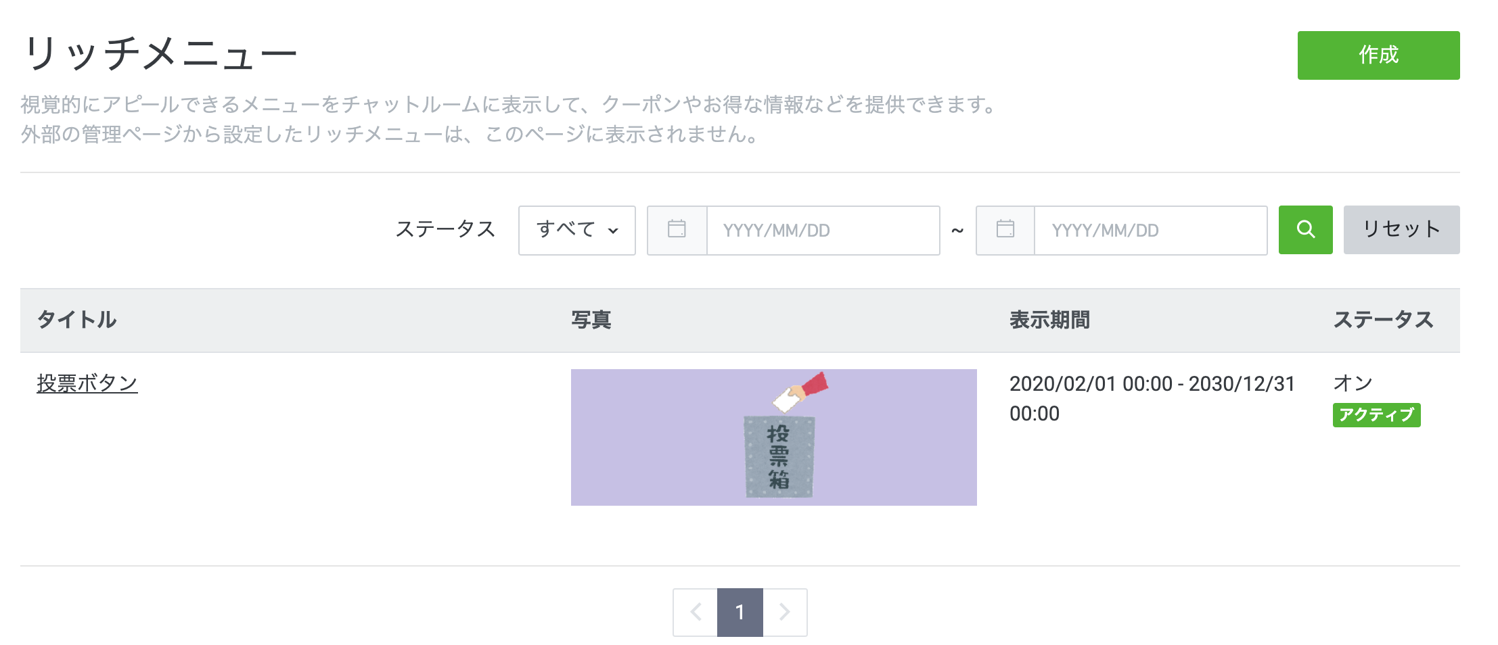
Task: Click the first YYYY/MM/DD date input field
Action: tap(822, 230)
